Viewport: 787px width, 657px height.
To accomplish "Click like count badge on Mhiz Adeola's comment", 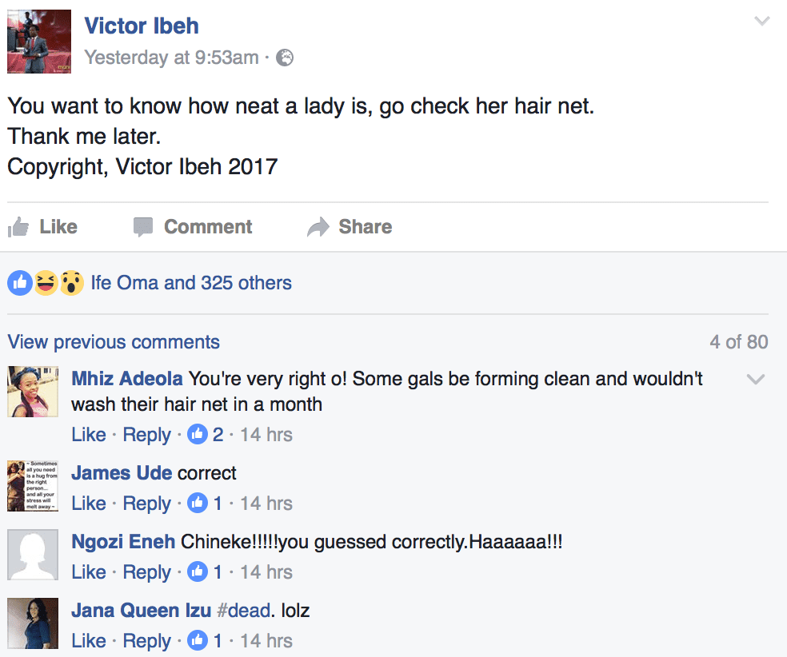I will [x=206, y=434].
